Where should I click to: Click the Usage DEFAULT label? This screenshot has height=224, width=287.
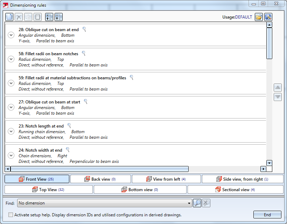237,17
